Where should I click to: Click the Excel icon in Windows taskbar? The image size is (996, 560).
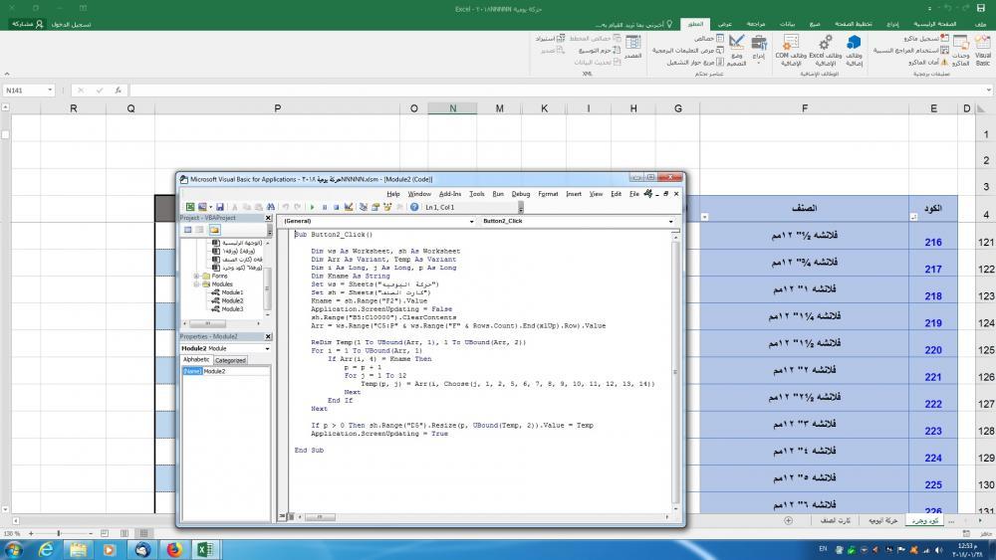point(204,549)
